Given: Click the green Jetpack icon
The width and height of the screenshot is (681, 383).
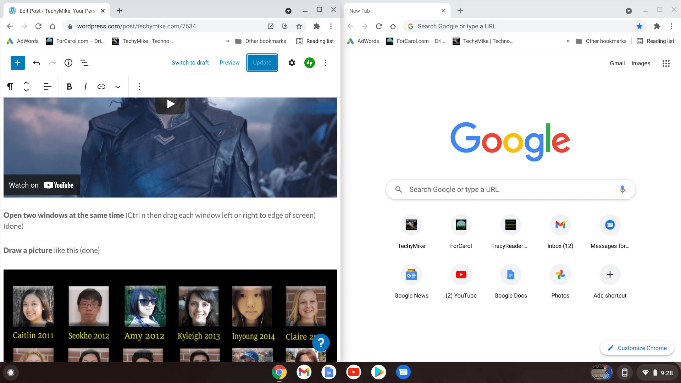Looking at the screenshot, I should click(309, 63).
